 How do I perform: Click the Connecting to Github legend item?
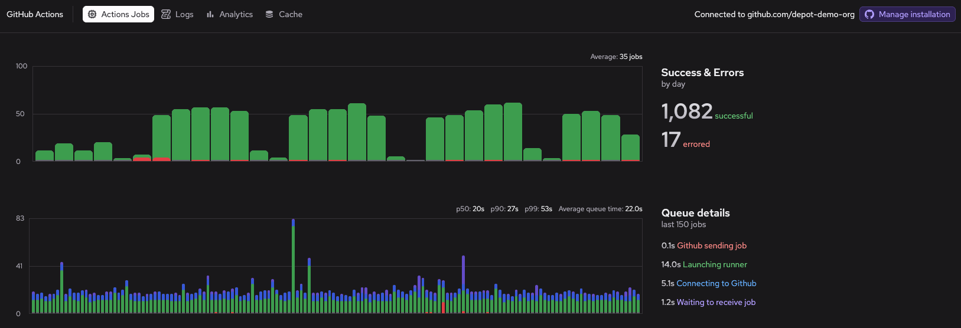coord(716,283)
